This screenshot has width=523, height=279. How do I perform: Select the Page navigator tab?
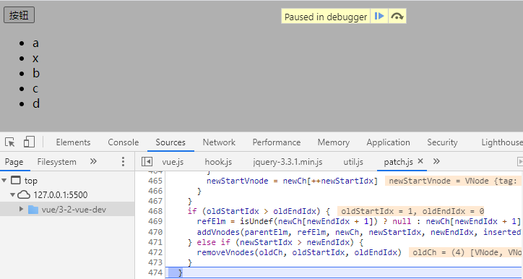click(x=14, y=162)
